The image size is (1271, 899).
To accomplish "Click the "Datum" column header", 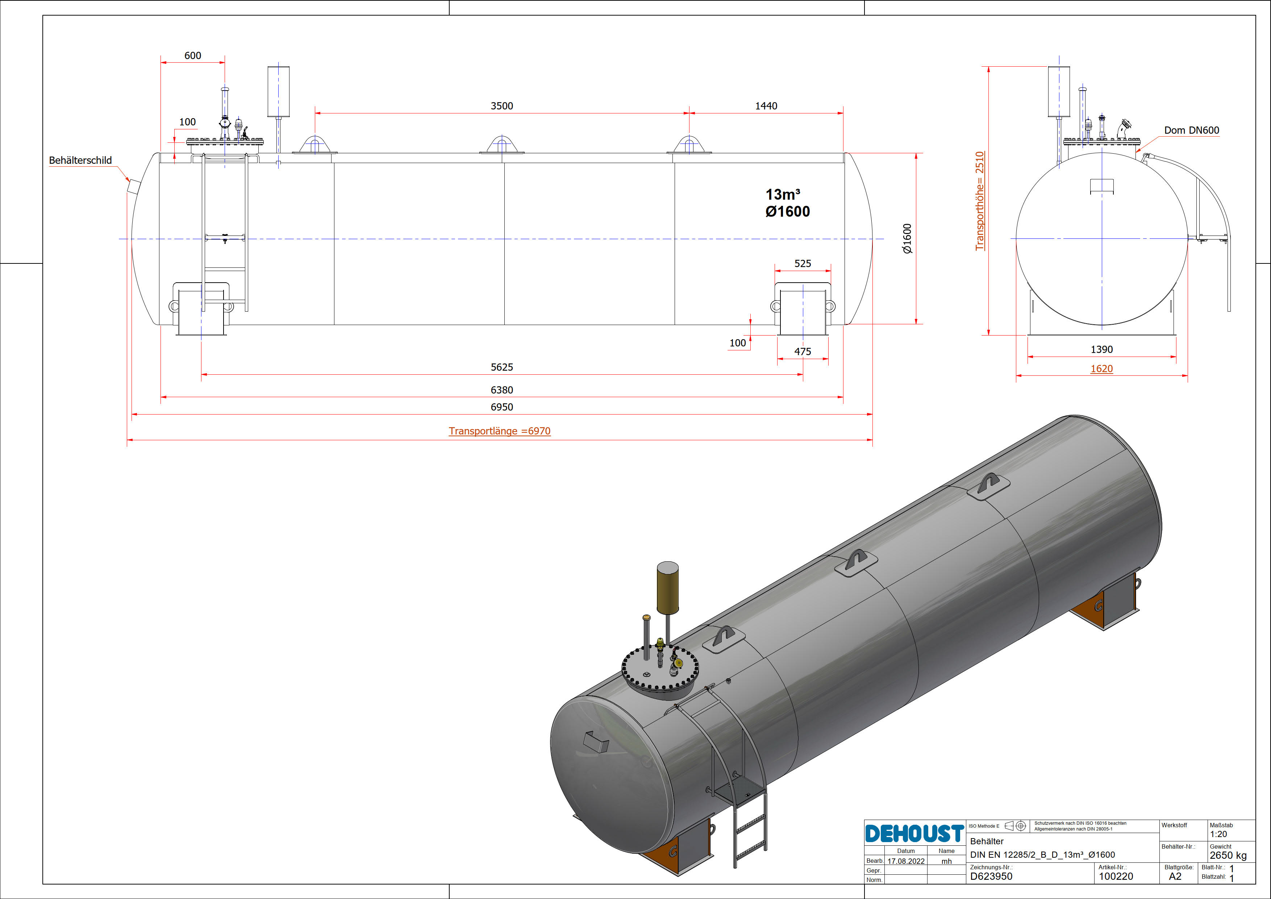I will [x=906, y=851].
